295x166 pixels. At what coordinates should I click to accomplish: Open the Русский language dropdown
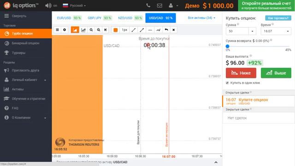(x=74, y=6)
